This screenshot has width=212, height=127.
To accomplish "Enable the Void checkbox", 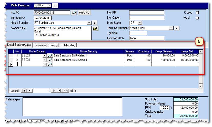I will click(197, 18).
